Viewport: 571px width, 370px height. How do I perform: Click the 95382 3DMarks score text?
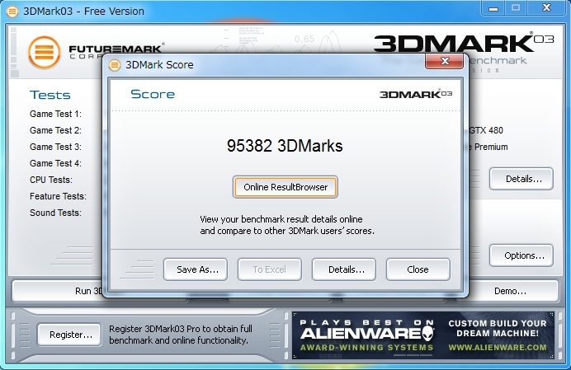285,146
